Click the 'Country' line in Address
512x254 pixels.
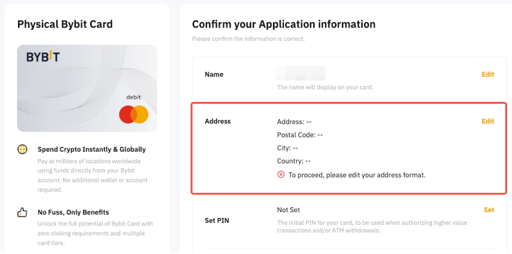click(294, 161)
